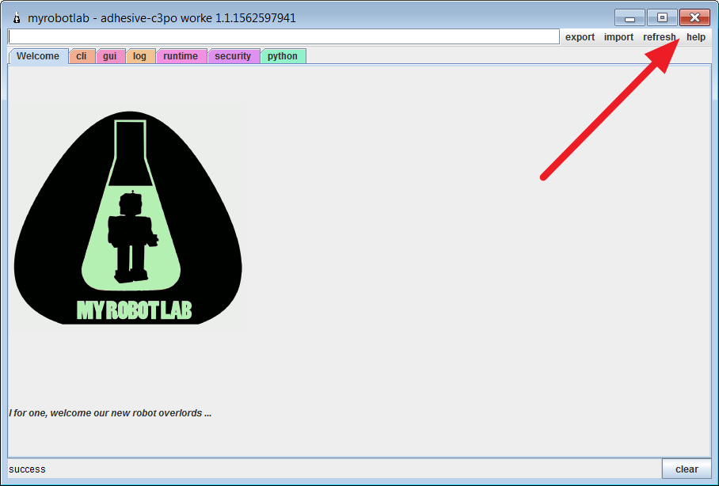Close the myrobotlab window
This screenshot has height=486, width=719.
click(694, 18)
